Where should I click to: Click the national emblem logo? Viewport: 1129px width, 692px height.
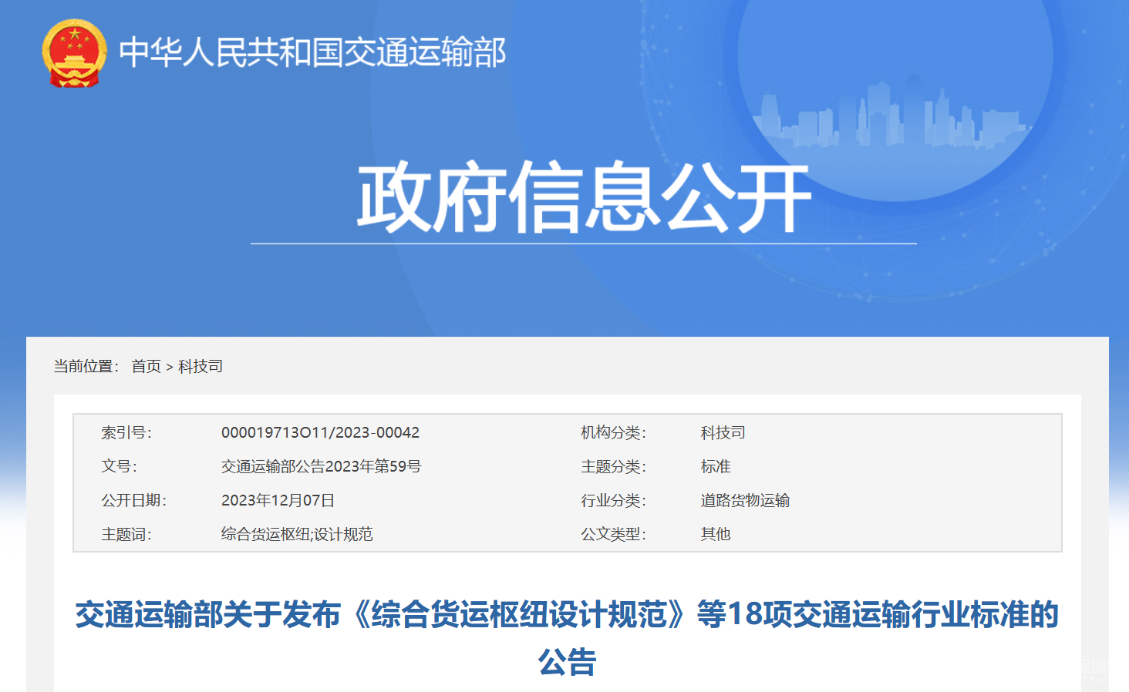pos(74,53)
